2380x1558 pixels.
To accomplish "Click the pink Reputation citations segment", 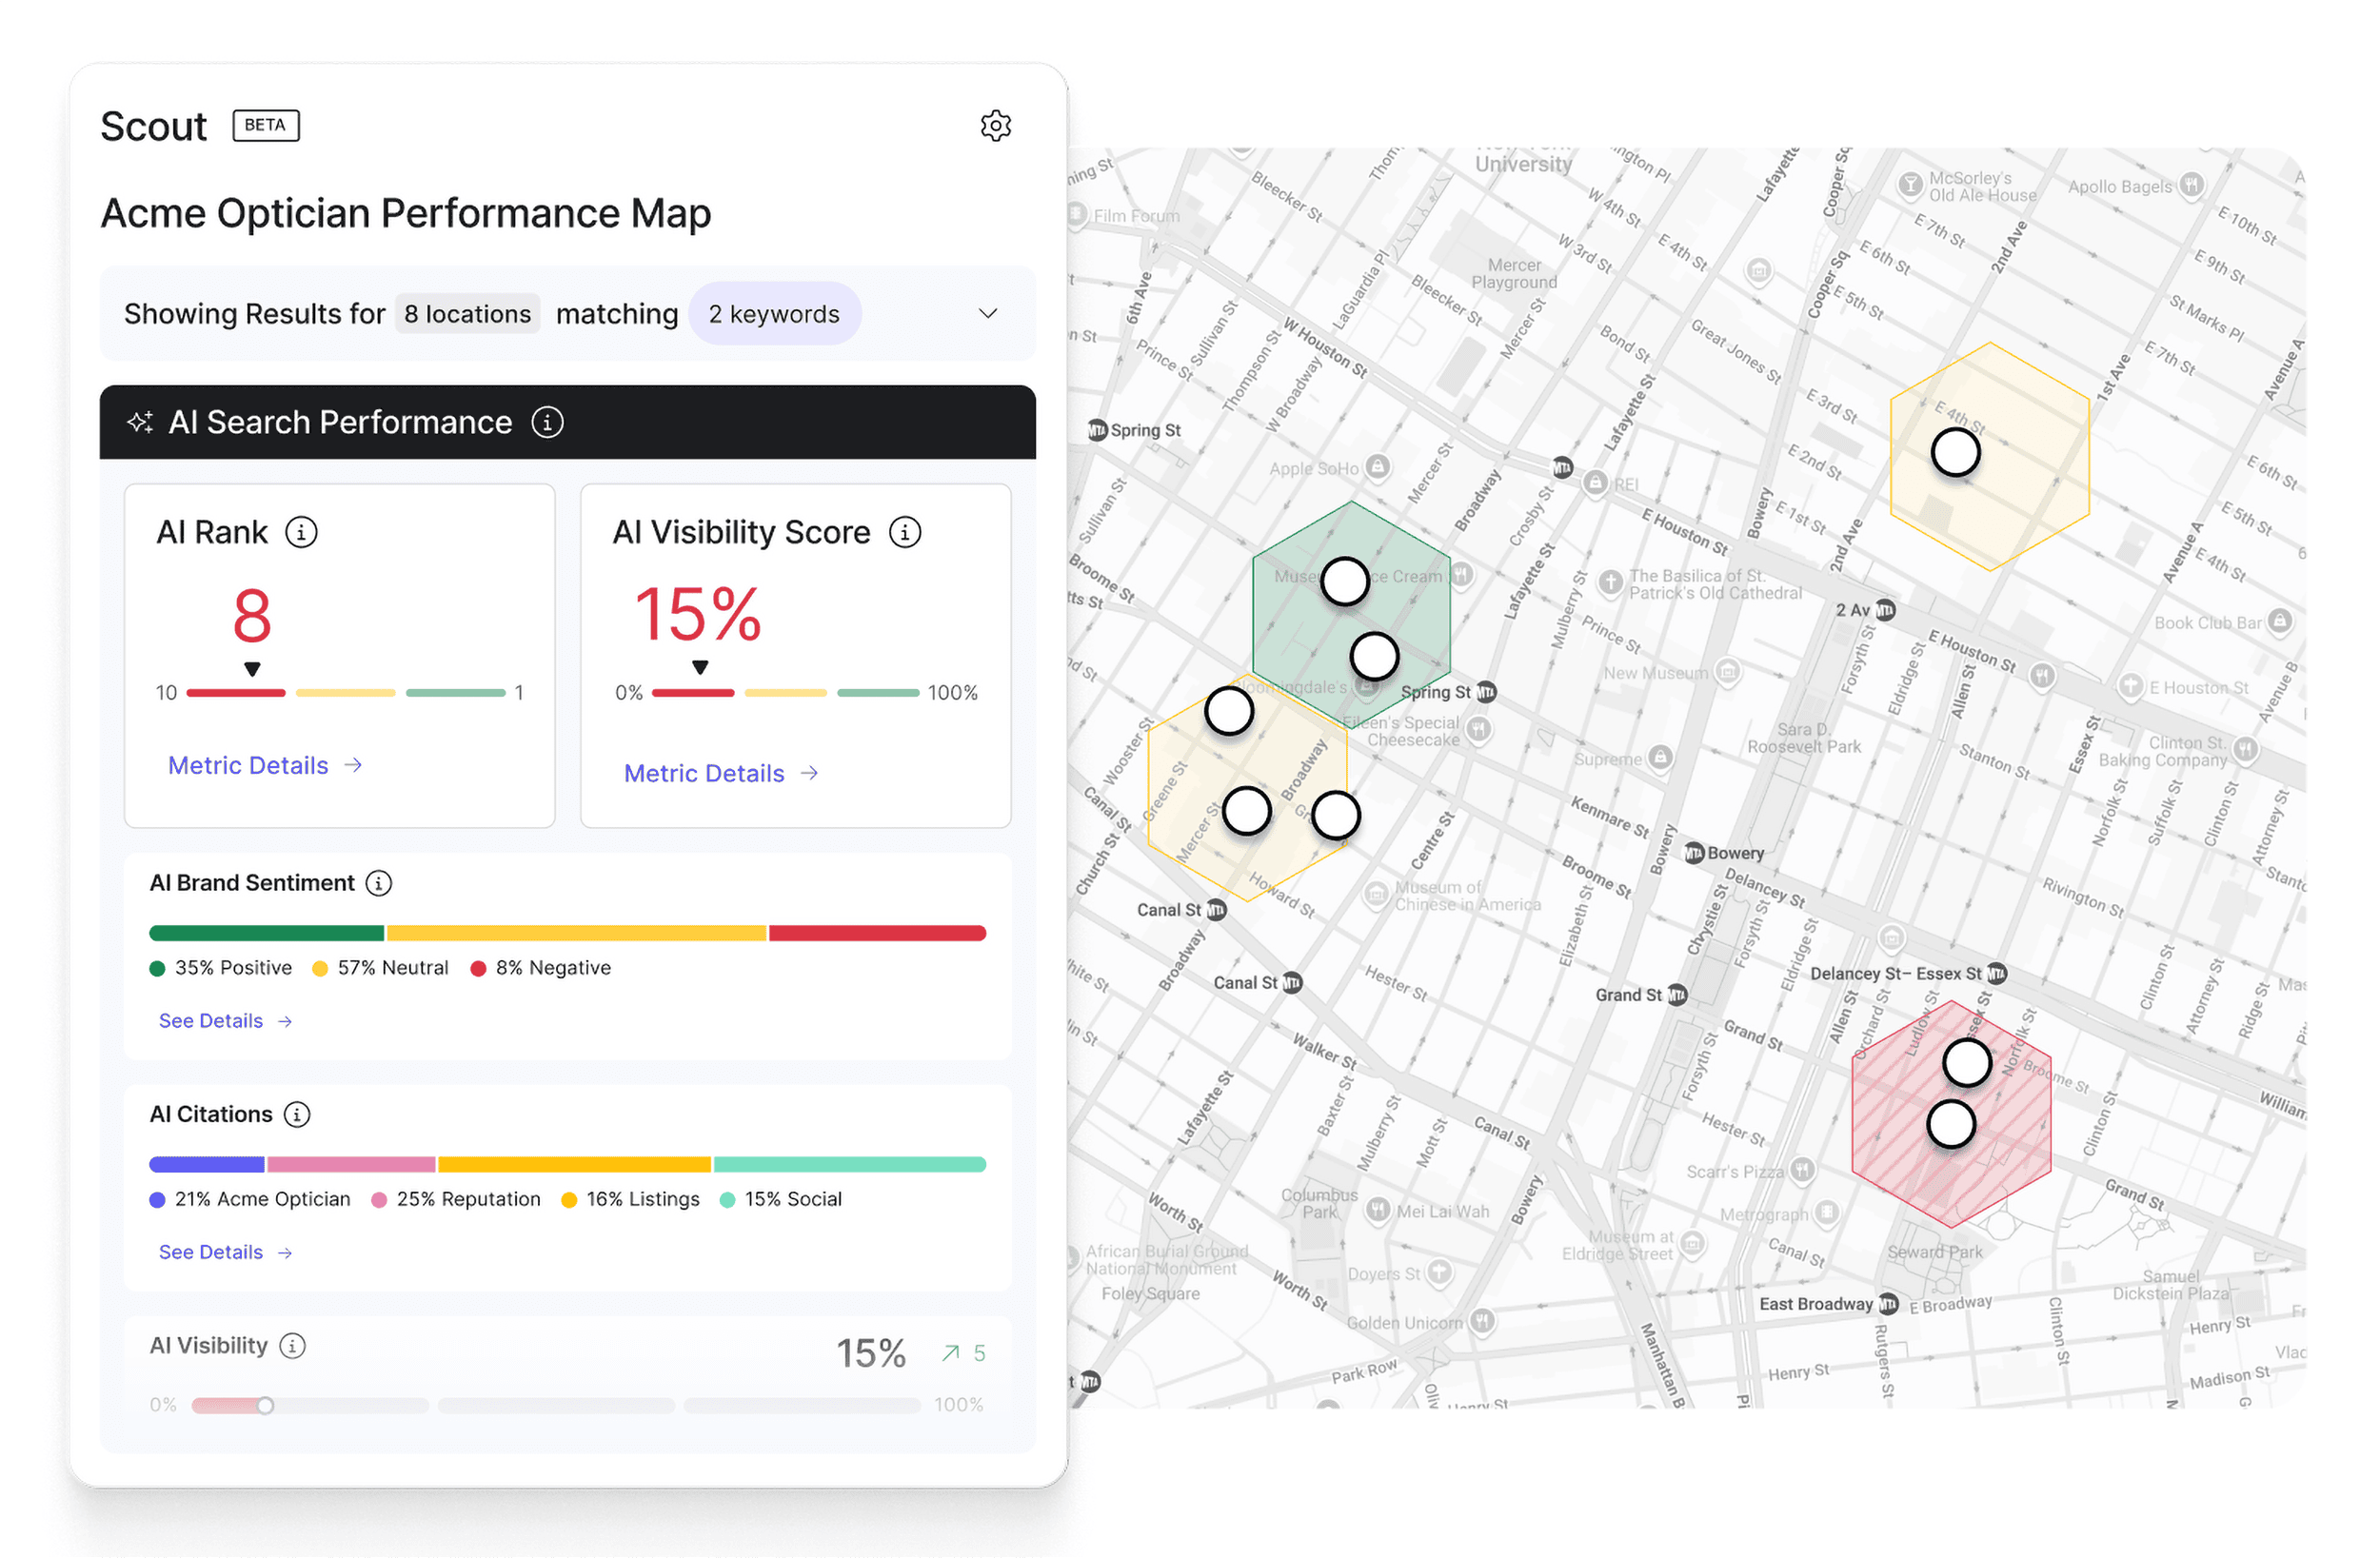I will click(351, 1165).
